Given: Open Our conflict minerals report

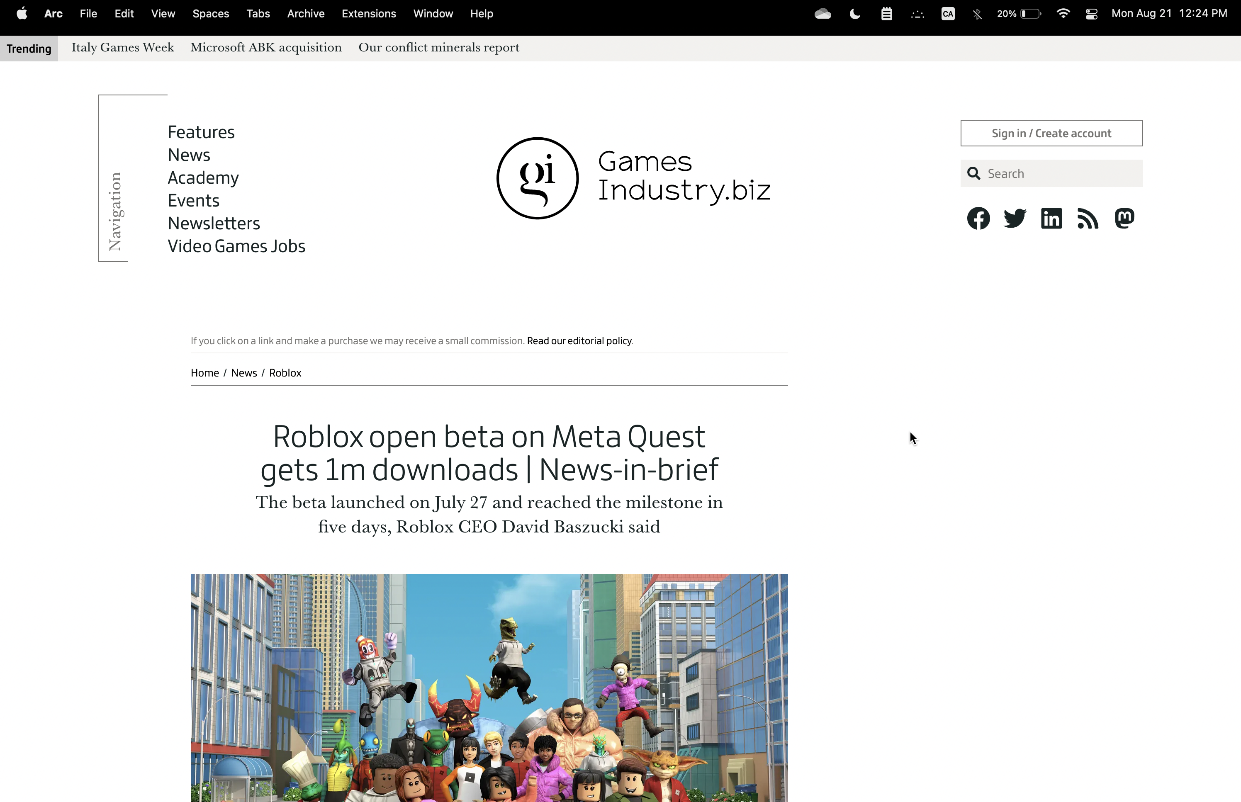Looking at the screenshot, I should click(438, 47).
